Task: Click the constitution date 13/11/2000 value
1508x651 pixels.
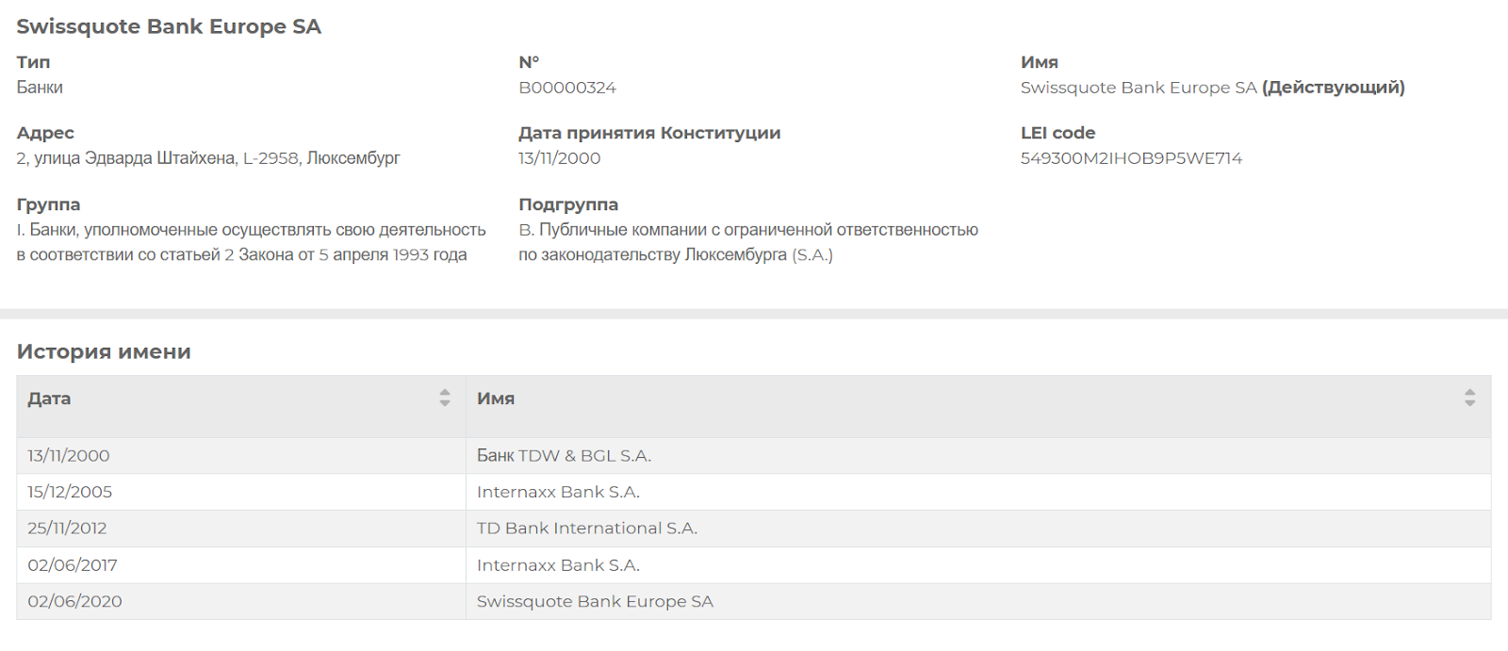Action: tap(560, 158)
